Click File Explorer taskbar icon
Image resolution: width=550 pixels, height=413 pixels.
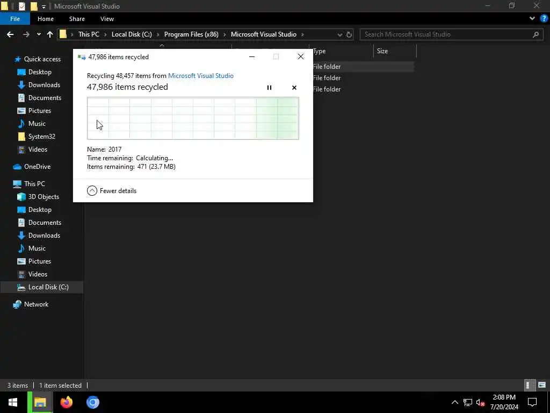pyautogui.click(x=40, y=402)
